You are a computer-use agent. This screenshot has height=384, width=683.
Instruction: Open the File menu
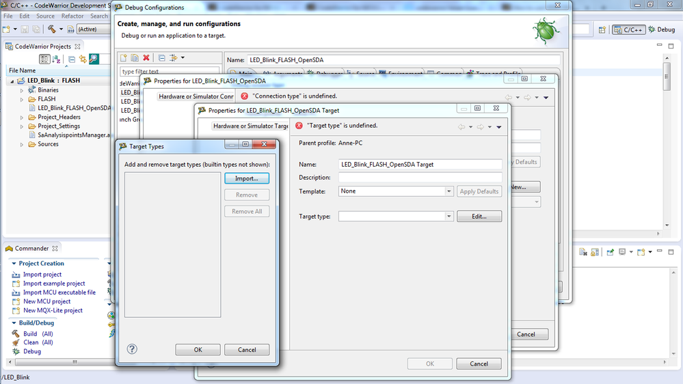(x=8, y=16)
